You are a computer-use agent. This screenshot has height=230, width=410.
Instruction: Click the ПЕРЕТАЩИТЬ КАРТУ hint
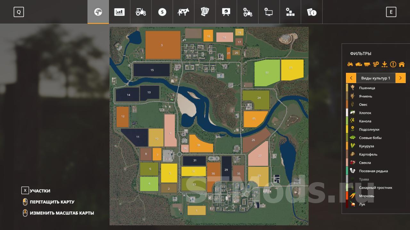(x=49, y=202)
